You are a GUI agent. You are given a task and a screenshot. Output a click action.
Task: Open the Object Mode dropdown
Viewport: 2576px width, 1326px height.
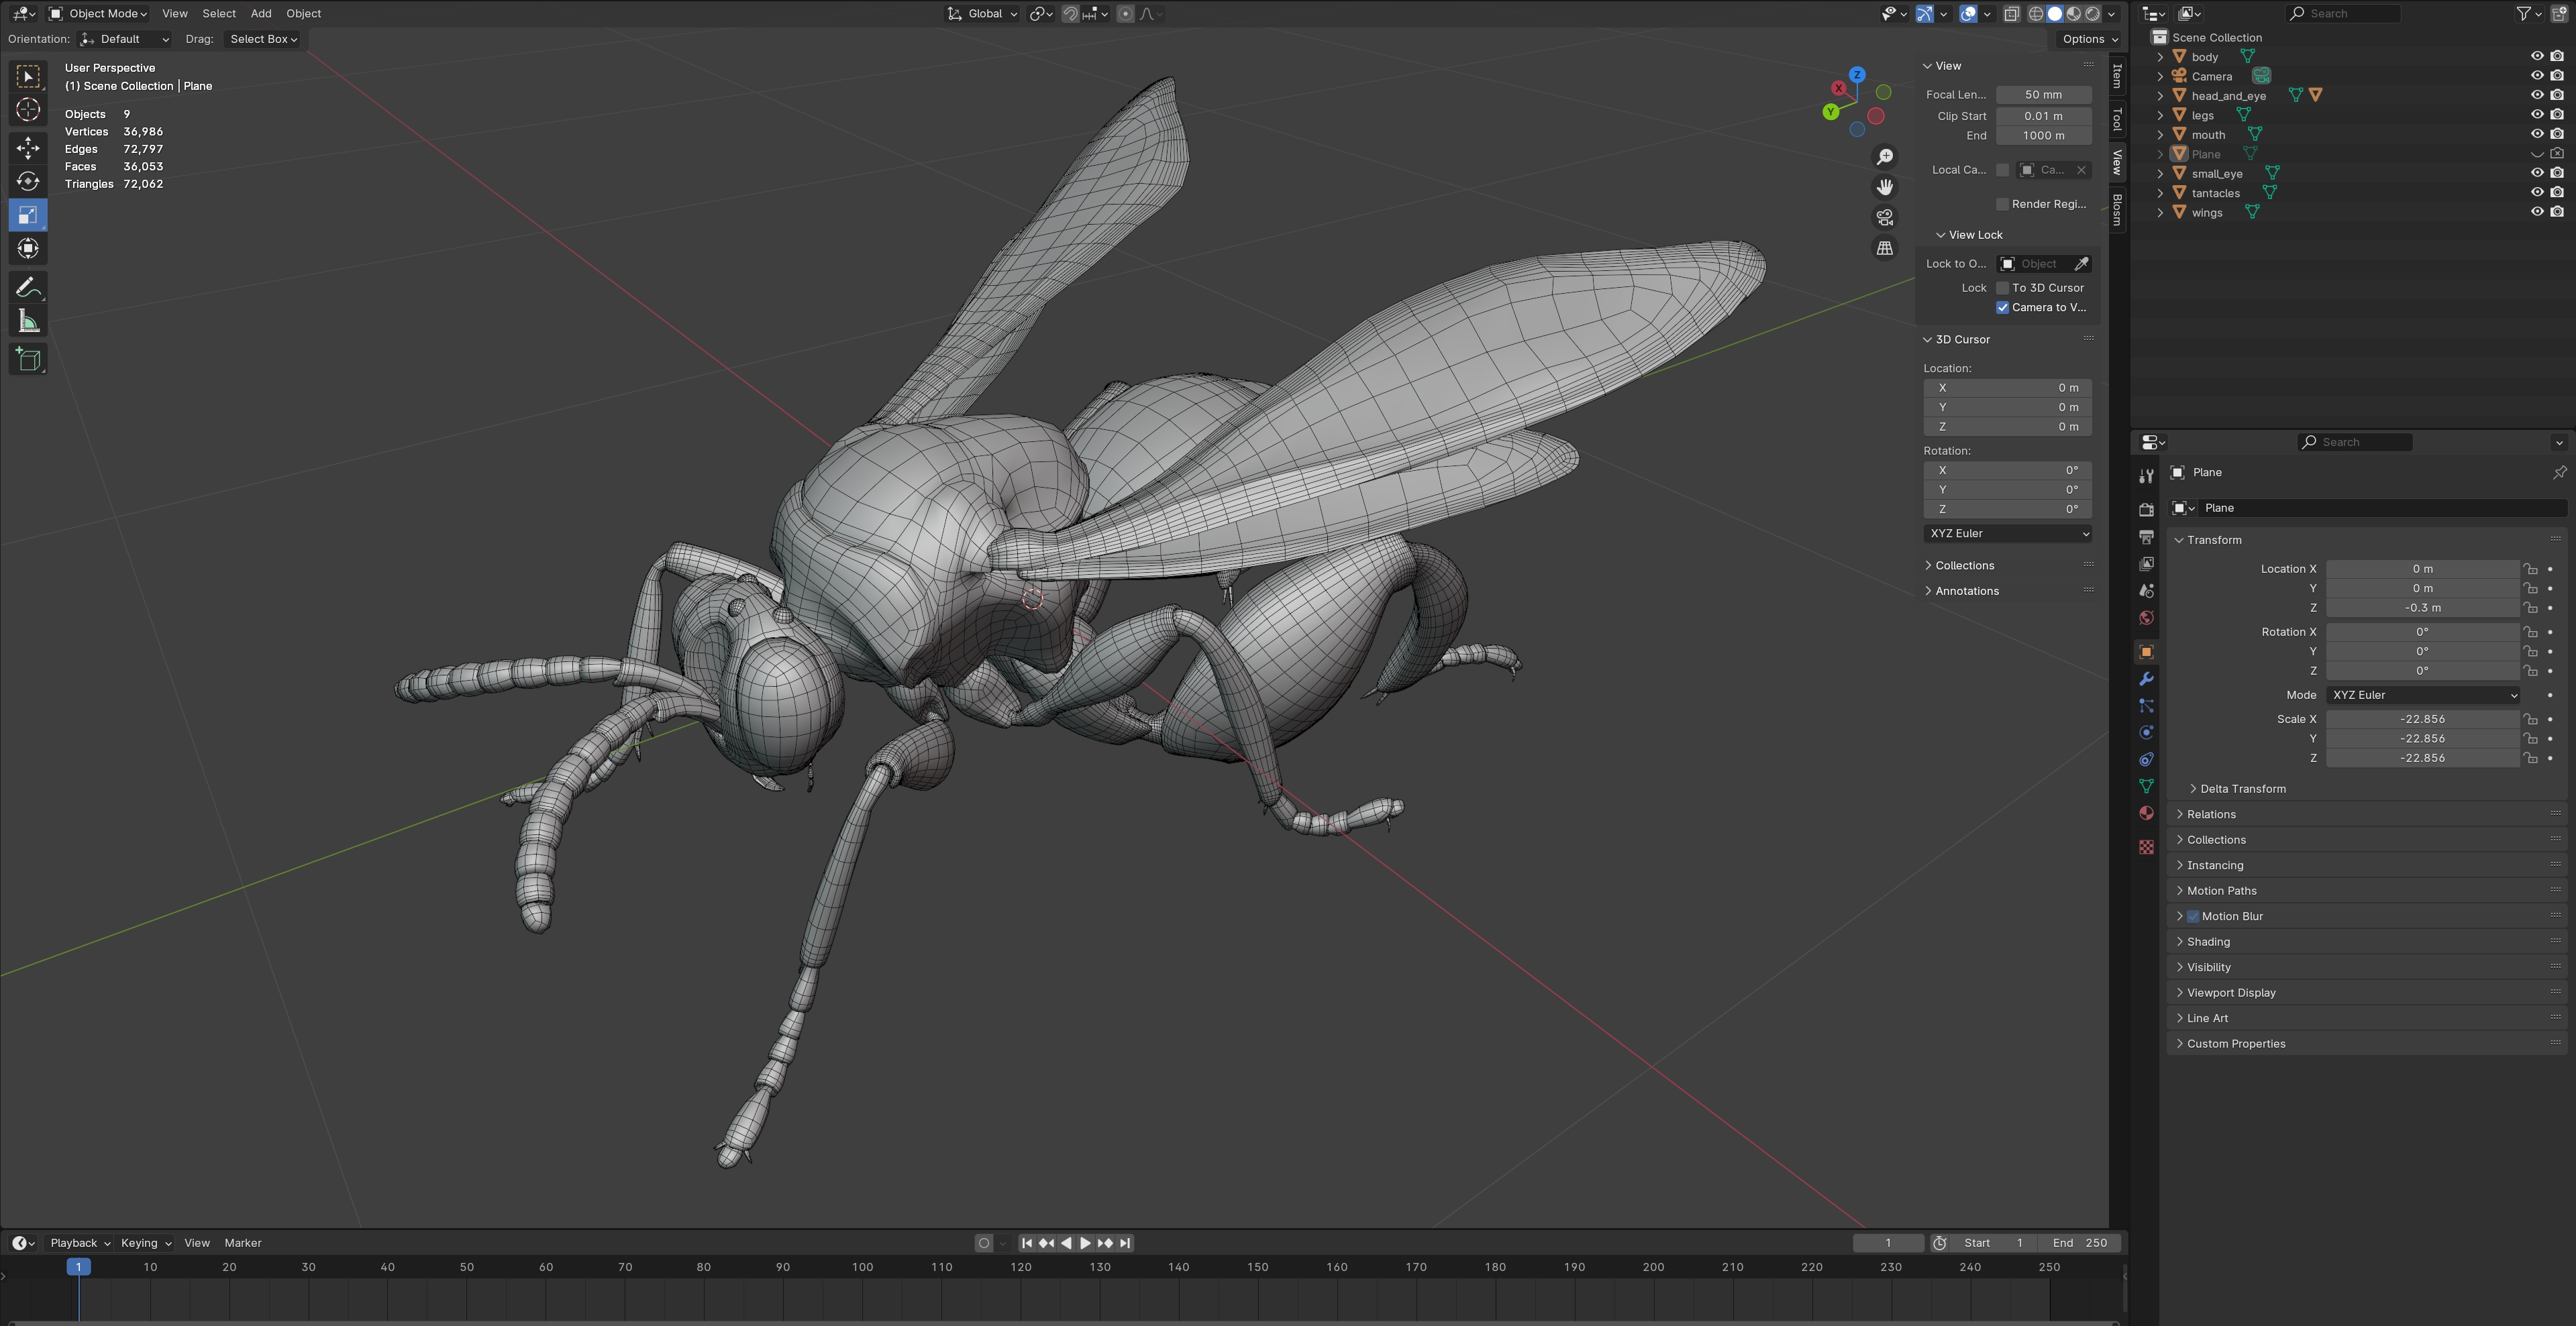98,13
